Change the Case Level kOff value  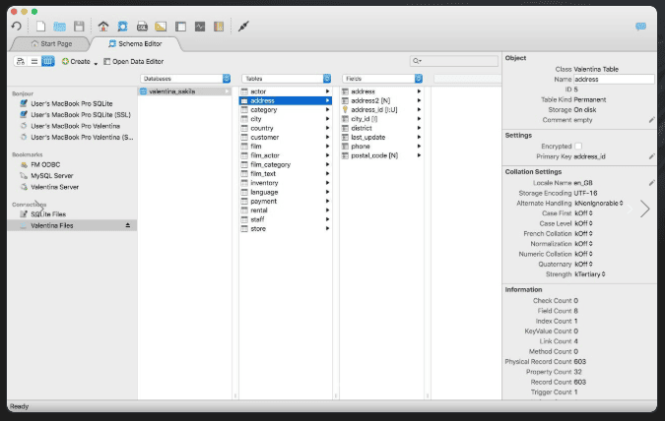pyautogui.click(x=583, y=223)
